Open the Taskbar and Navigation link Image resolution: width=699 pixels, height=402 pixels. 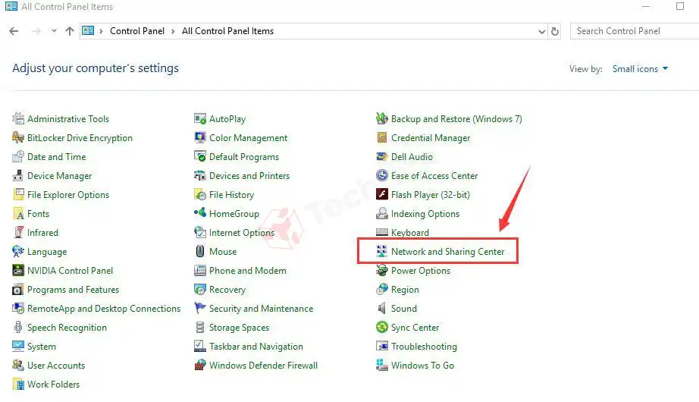pos(256,346)
